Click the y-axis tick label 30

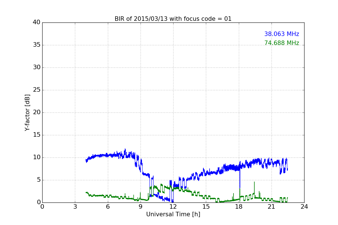pyautogui.click(x=36, y=67)
